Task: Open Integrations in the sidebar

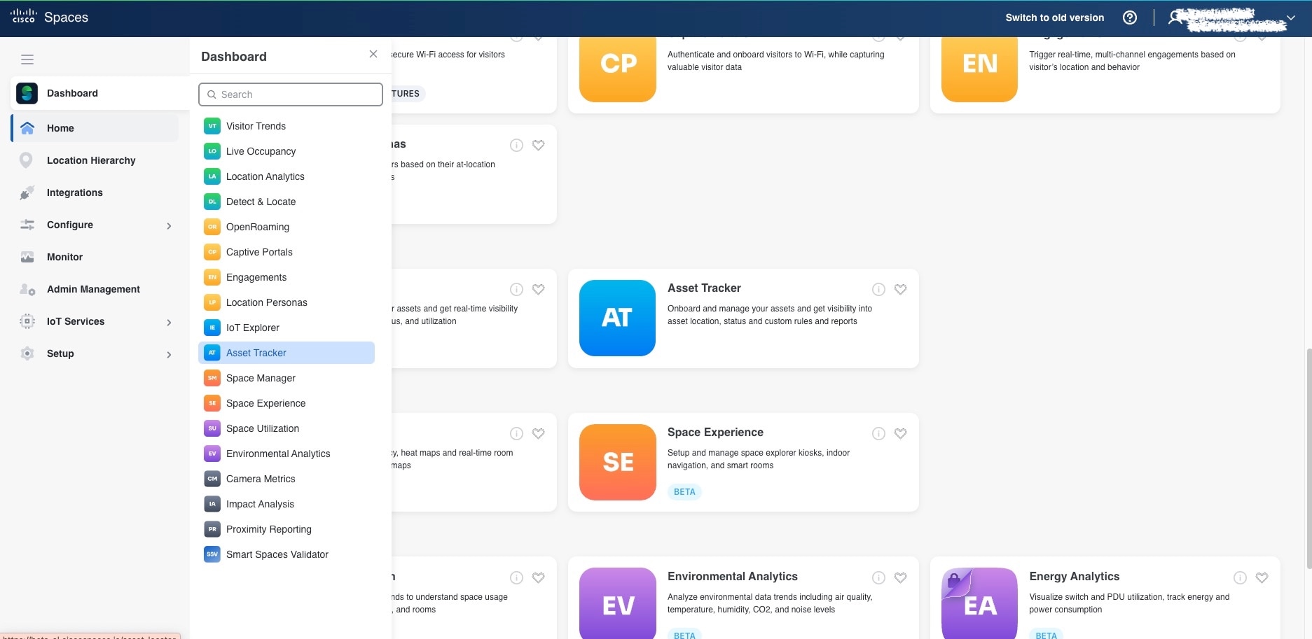Action: [75, 192]
